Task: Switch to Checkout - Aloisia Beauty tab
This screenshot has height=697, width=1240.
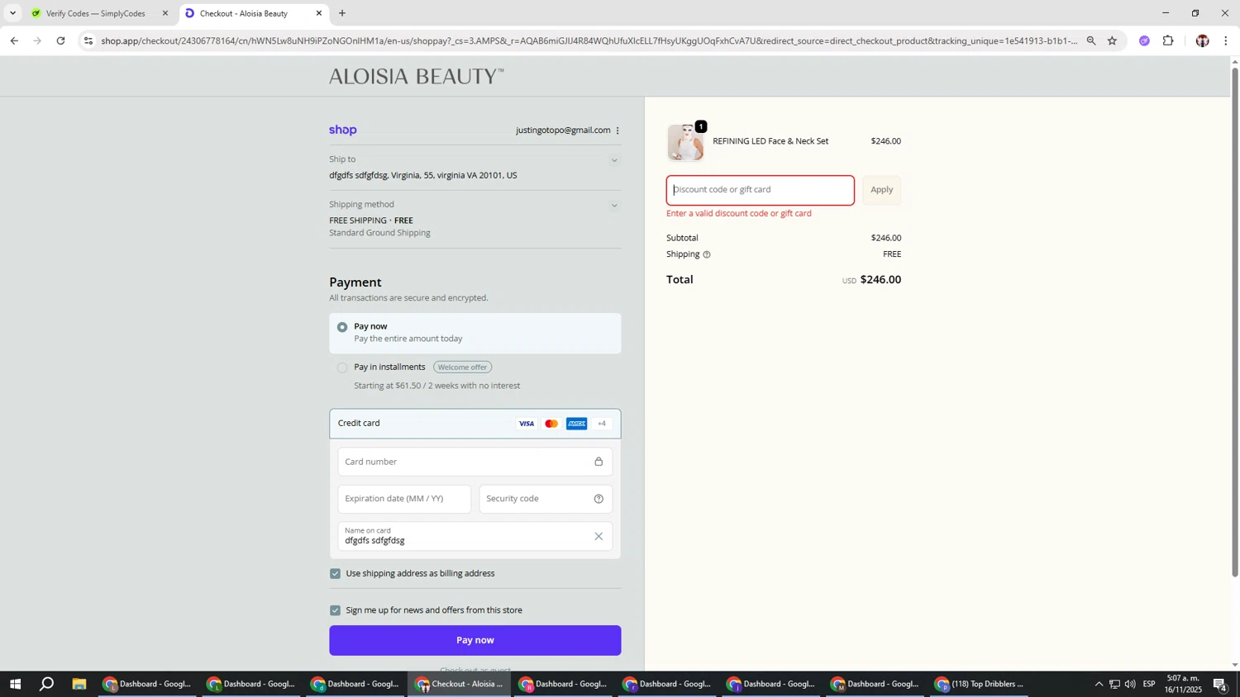Action: 253,13
